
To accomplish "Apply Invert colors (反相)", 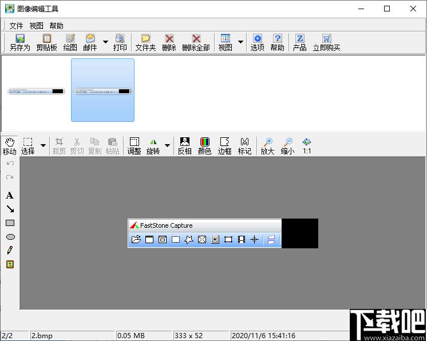I will coord(185,146).
